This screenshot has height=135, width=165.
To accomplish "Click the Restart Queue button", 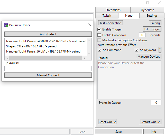I will click(x=150, y=122).
